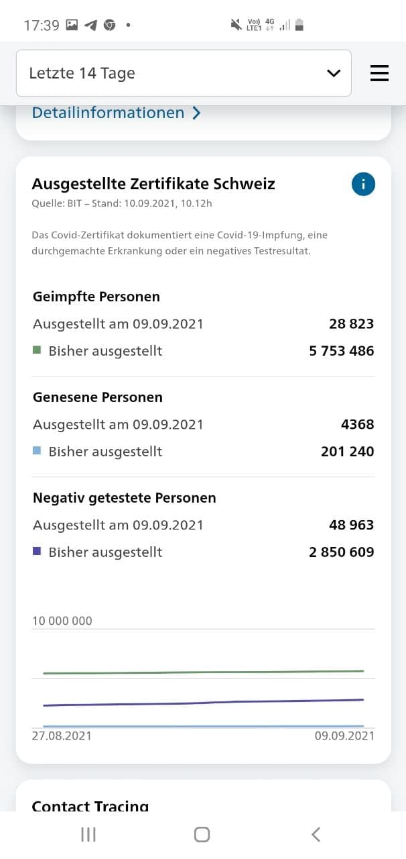Tap the muted sound icon in status bar
This screenshot has height=859, width=406.
point(236,25)
